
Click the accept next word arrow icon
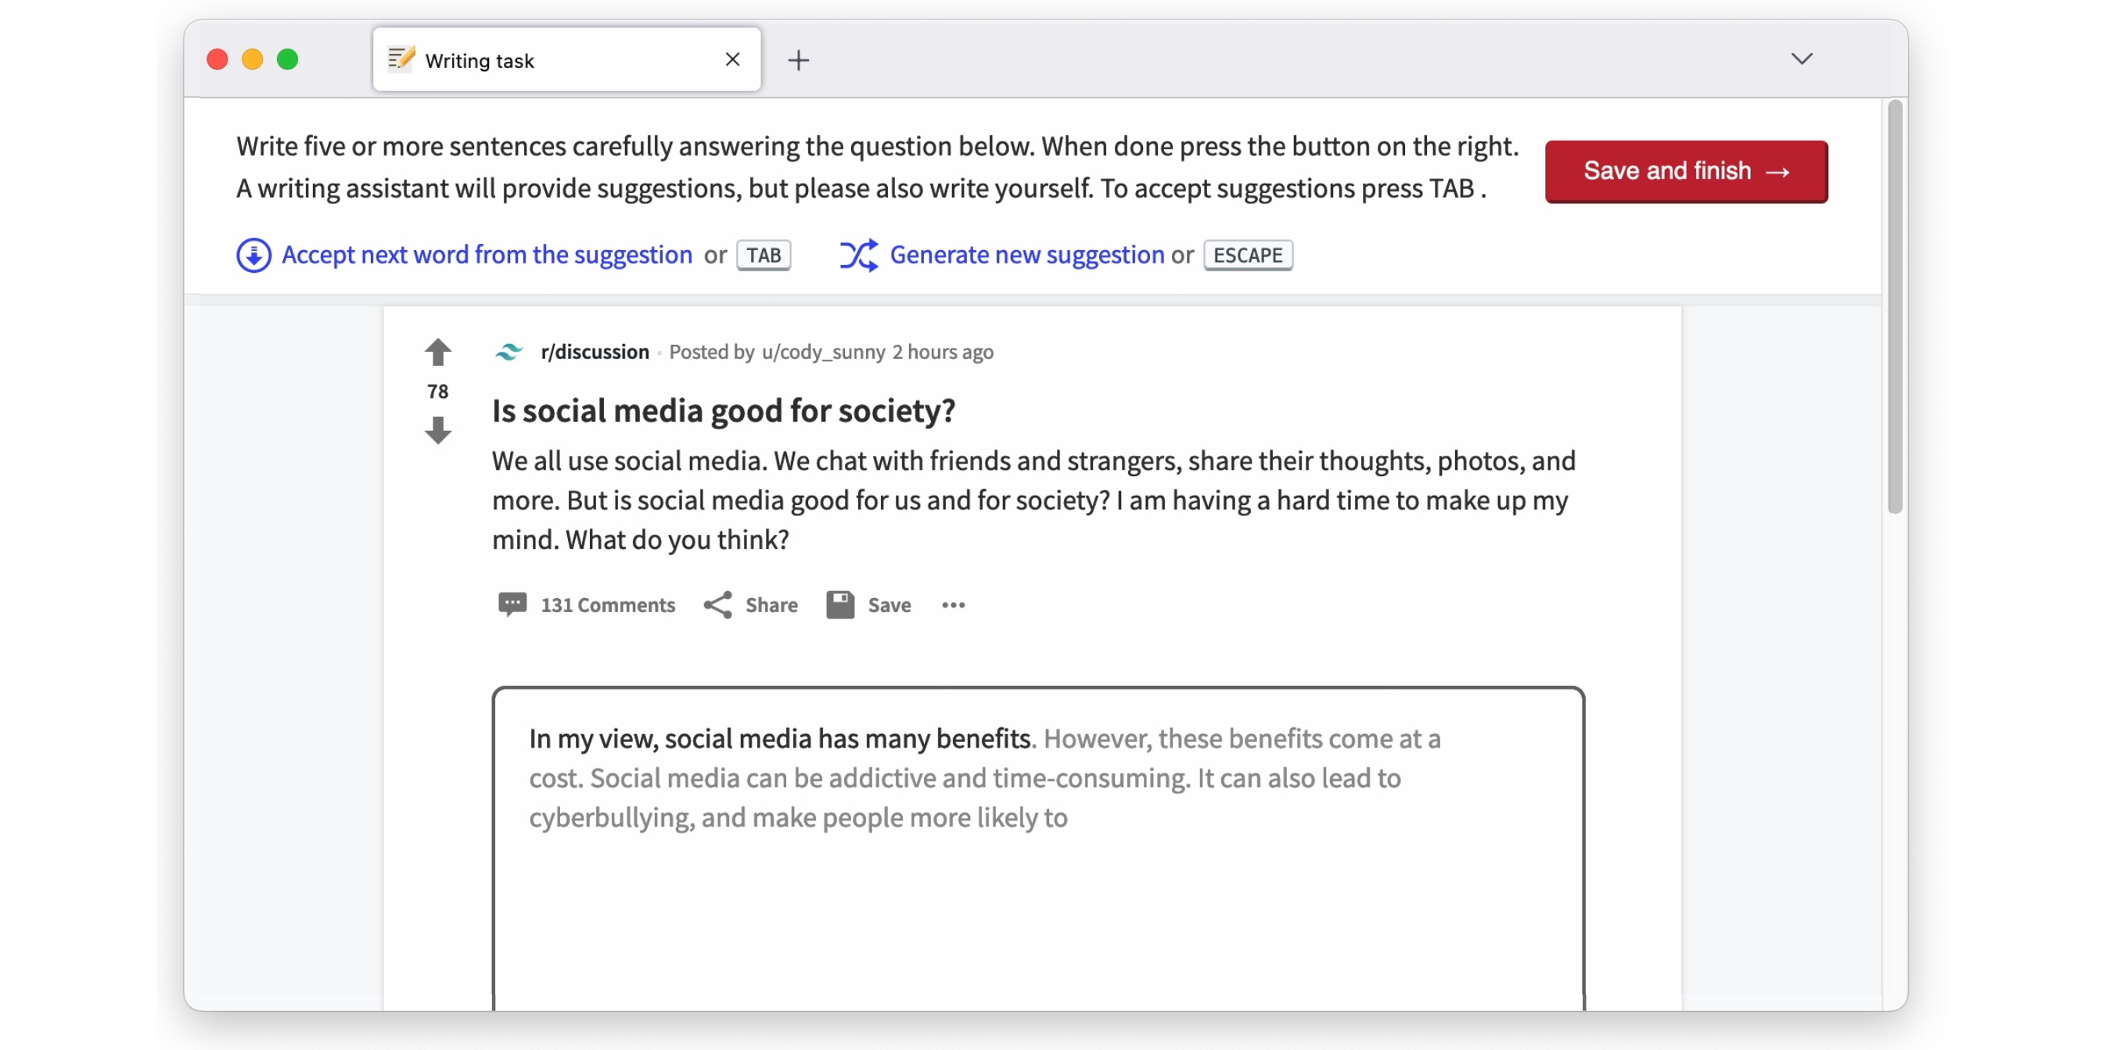pyautogui.click(x=253, y=255)
